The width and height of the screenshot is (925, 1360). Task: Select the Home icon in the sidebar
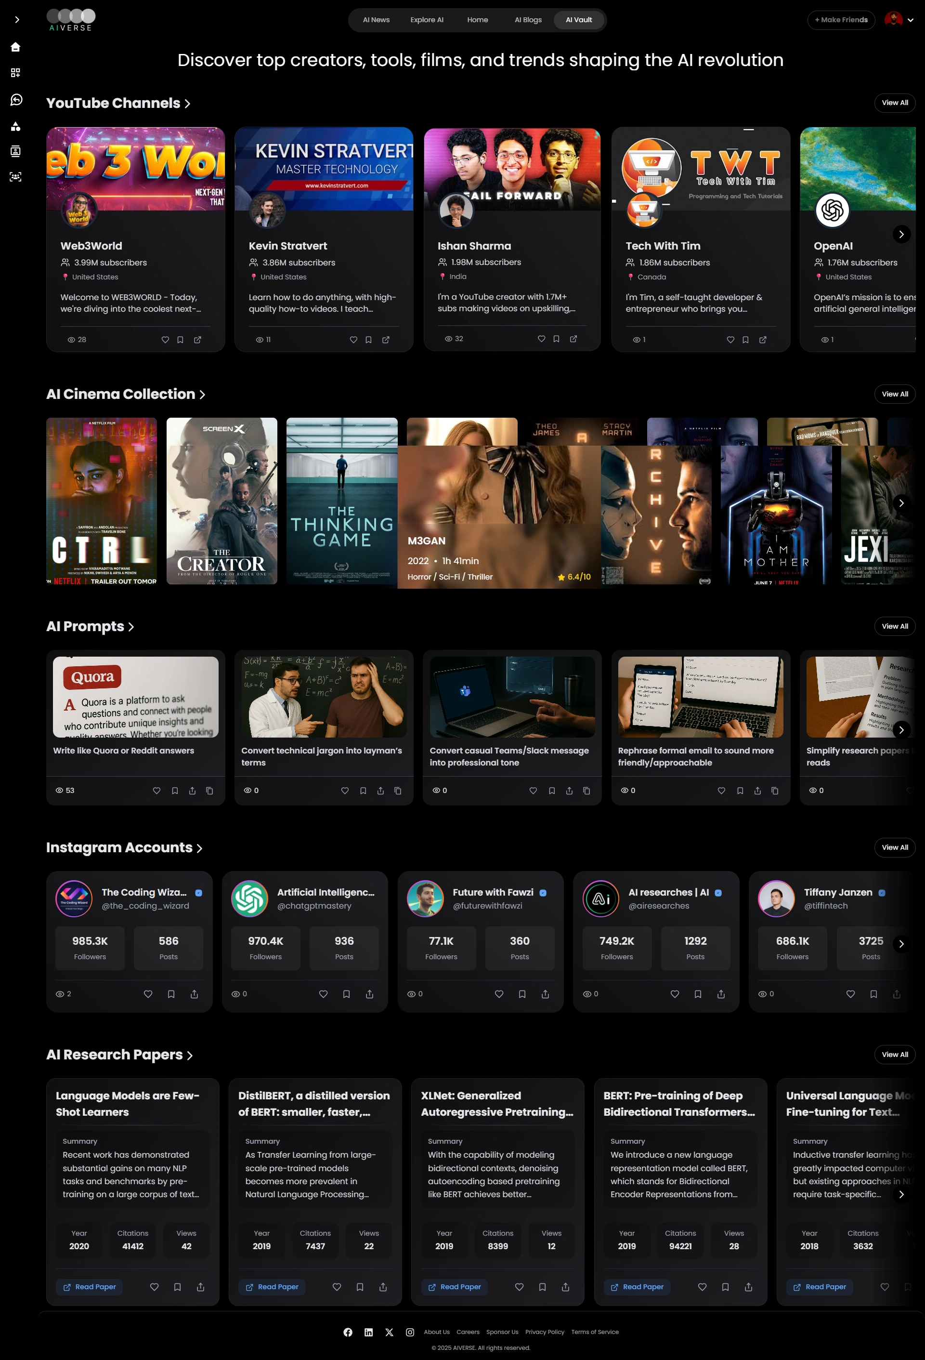click(16, 47)
